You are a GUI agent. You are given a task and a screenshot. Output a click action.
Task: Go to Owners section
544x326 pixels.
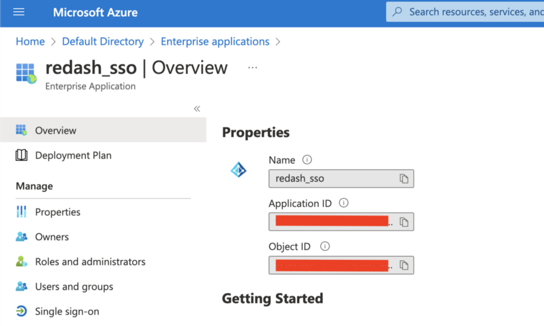(x=52, y=237)
